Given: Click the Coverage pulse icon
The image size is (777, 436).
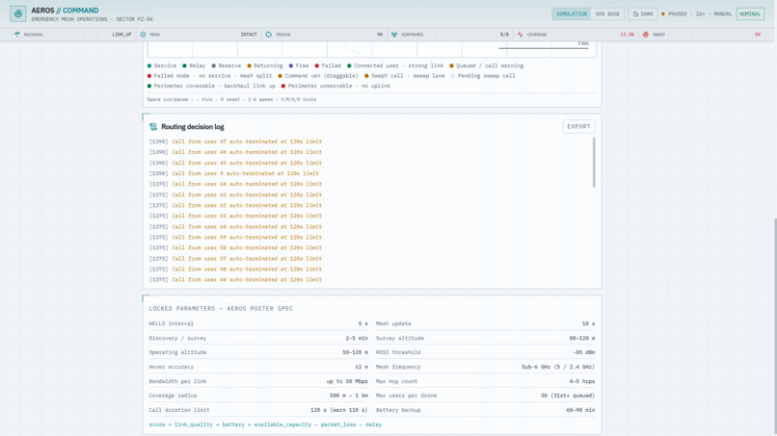Looking at the screenshot, I should click(x=520, y=35).
